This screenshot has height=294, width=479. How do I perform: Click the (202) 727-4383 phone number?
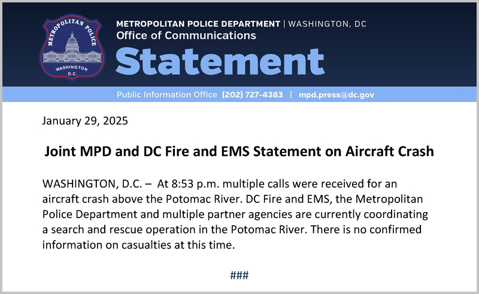click(x=252, y=95)
